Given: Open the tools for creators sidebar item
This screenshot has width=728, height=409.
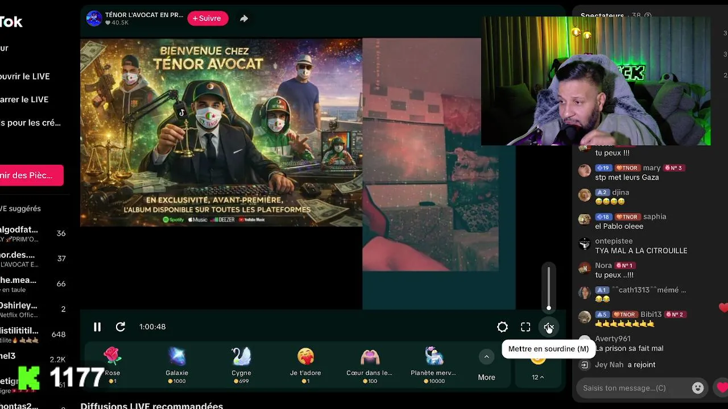Looking at the screenshot, I should pos(31,123).
